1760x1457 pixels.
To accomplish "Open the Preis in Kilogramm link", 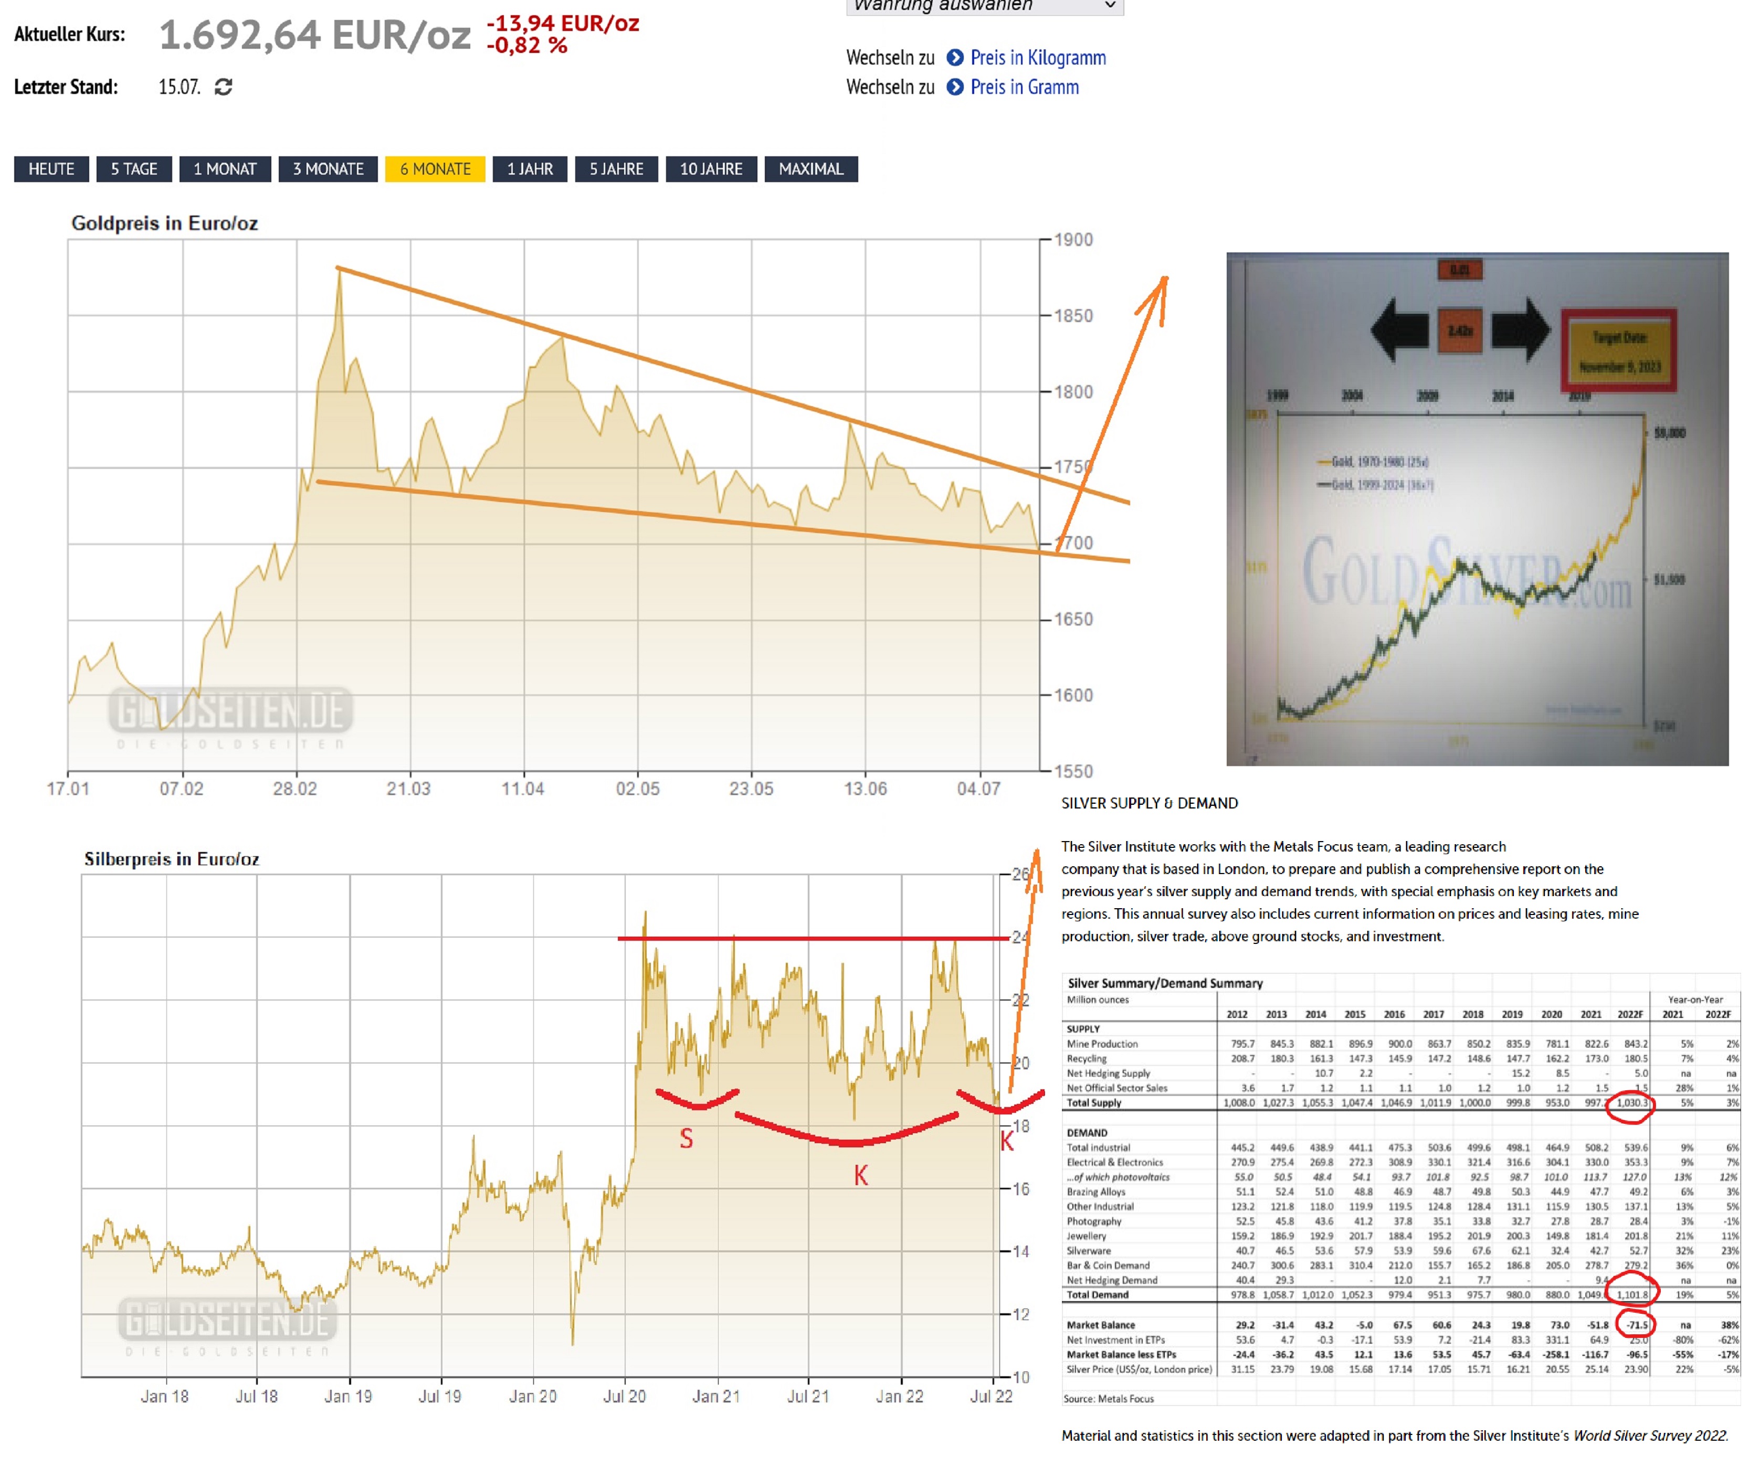I will click(x=1038, y=58).
